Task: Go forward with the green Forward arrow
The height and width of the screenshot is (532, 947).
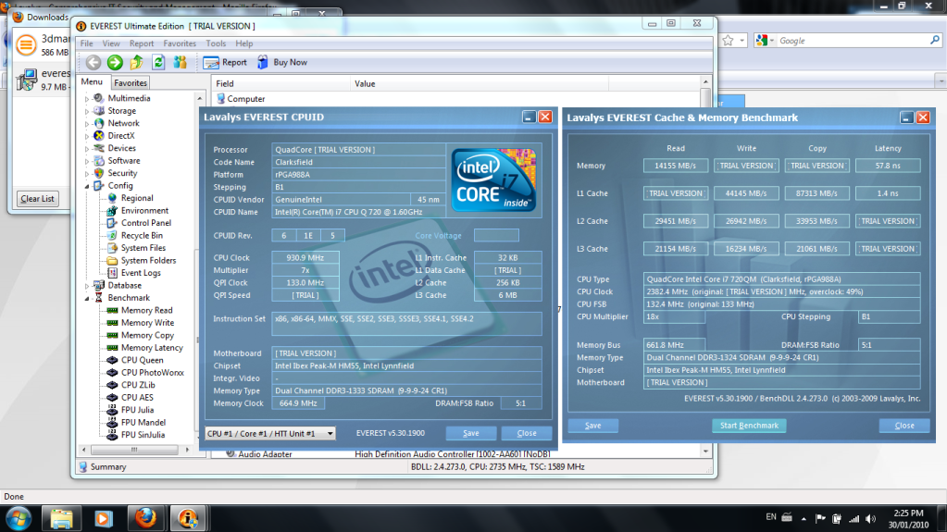Action: (115, 62)
